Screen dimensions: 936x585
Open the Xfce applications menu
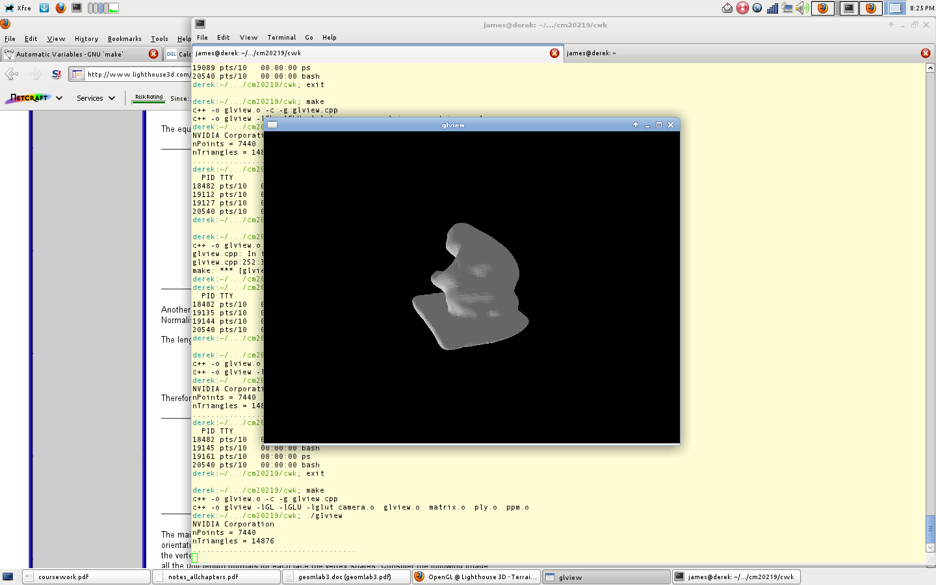click(18, 8)
